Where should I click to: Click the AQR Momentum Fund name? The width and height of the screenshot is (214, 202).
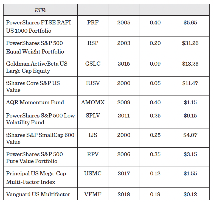tap(35, 102)
